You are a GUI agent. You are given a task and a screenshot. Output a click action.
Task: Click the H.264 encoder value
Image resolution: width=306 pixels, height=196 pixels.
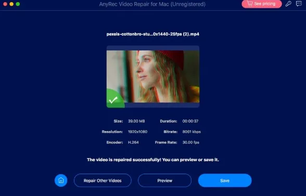click(133, 142)
